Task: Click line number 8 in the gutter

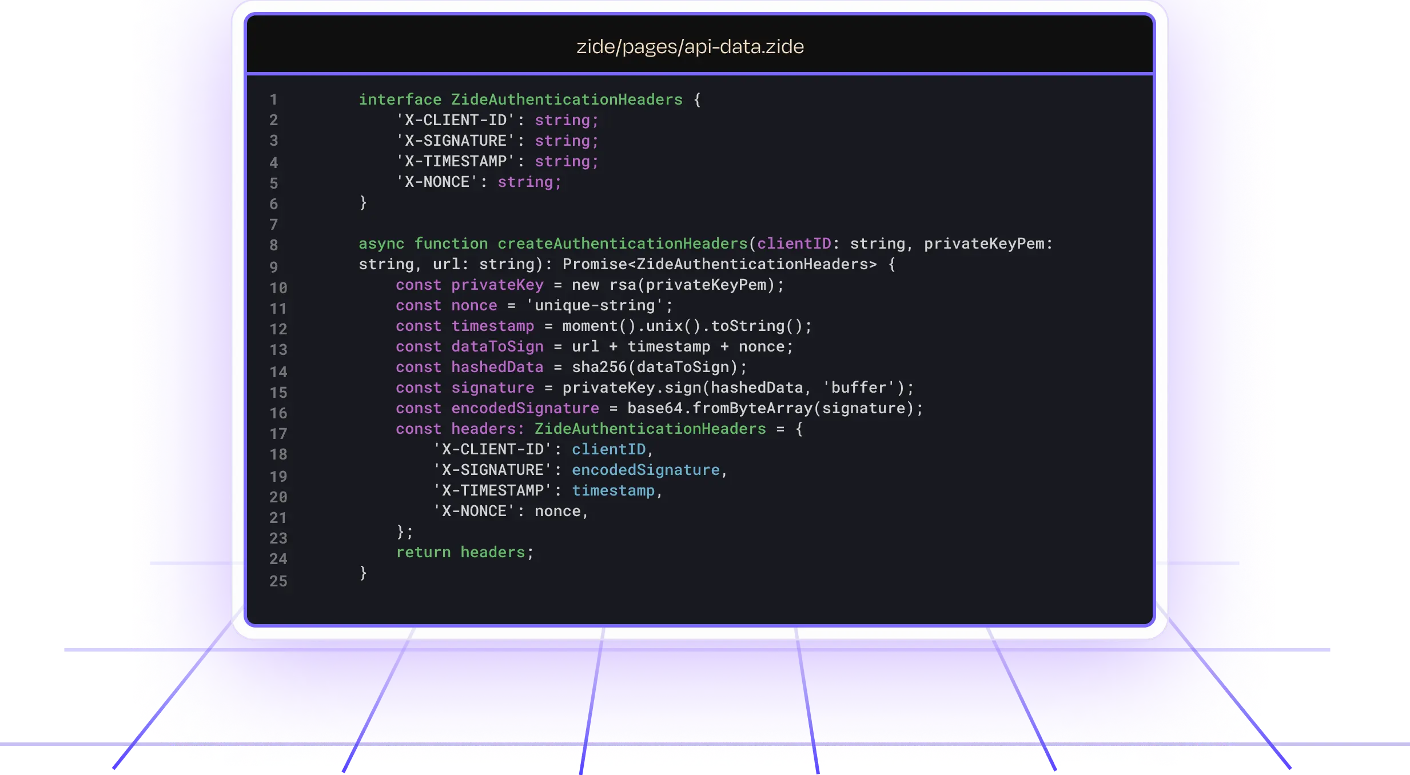Action: 273,245
